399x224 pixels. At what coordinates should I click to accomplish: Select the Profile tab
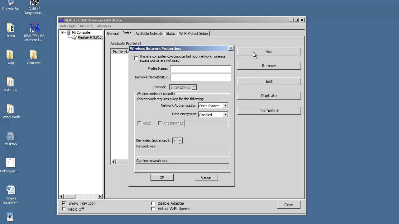click(x=127, y=33)
